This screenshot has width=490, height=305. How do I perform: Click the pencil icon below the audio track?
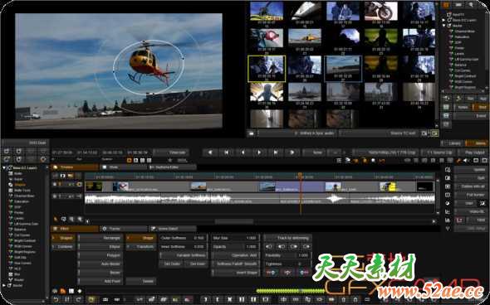coord(56,220)
